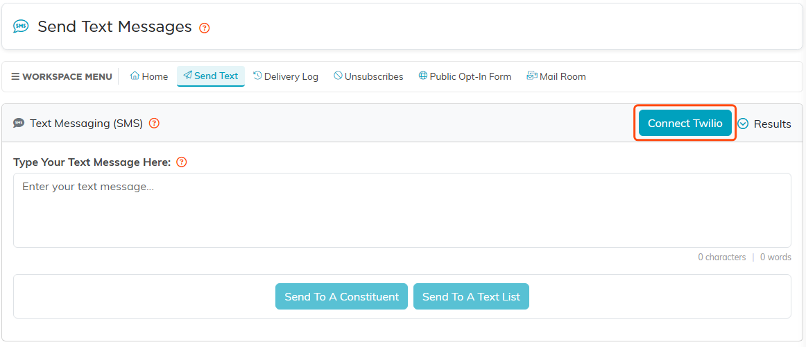
Task: Click the 'Text Messaging (SMS)' panel title
Action: click(86, 124)
